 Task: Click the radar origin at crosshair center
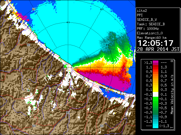tap(68, 67)
